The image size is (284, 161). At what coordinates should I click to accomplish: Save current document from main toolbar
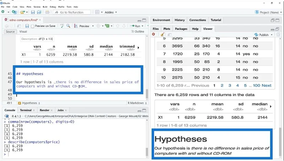pyautogui.click(x=33, y=12)
